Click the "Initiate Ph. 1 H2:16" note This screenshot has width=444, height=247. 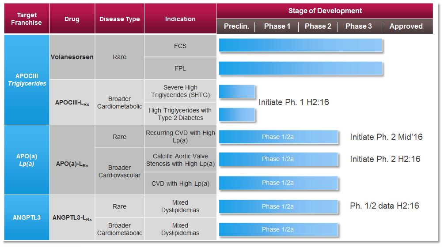pos(294,102)
